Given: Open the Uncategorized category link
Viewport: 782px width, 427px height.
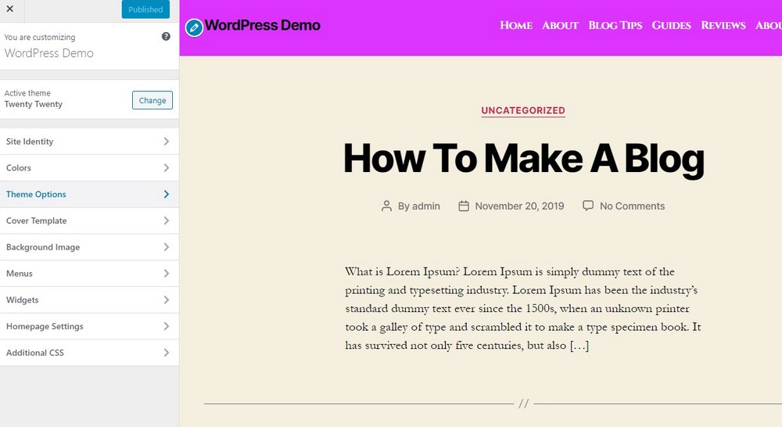Looking at the screenshot, I should 523,111.
